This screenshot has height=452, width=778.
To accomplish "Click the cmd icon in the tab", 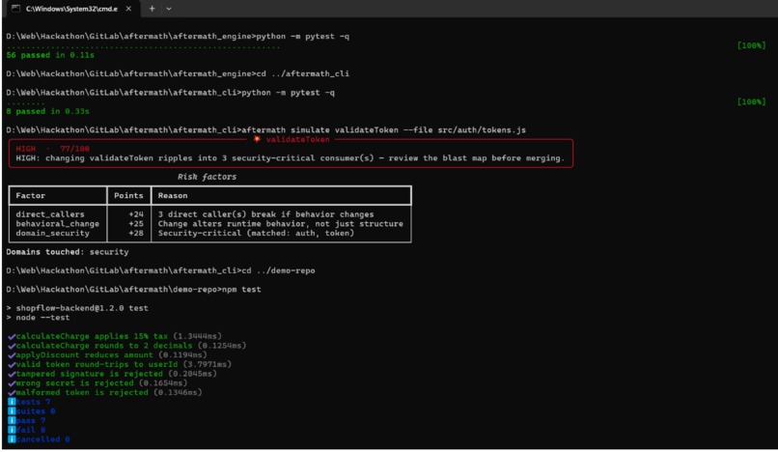I will click(x=15, y=9).
